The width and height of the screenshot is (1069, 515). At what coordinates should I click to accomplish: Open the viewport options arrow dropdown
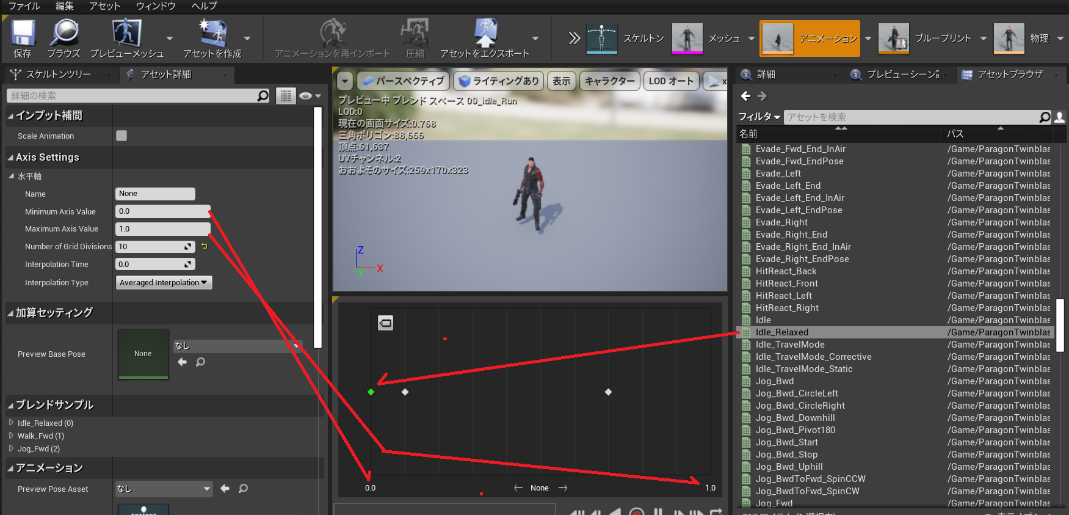346,81
